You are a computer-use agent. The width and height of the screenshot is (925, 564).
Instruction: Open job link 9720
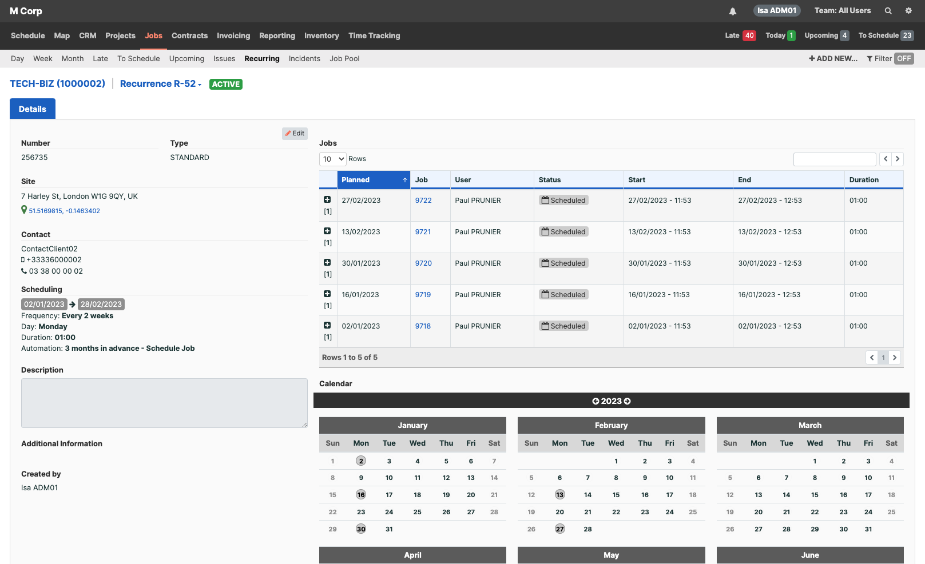[x=423, y=263]
